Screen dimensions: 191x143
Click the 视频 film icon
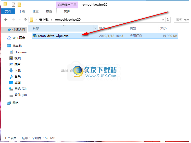tap(11, 58)
